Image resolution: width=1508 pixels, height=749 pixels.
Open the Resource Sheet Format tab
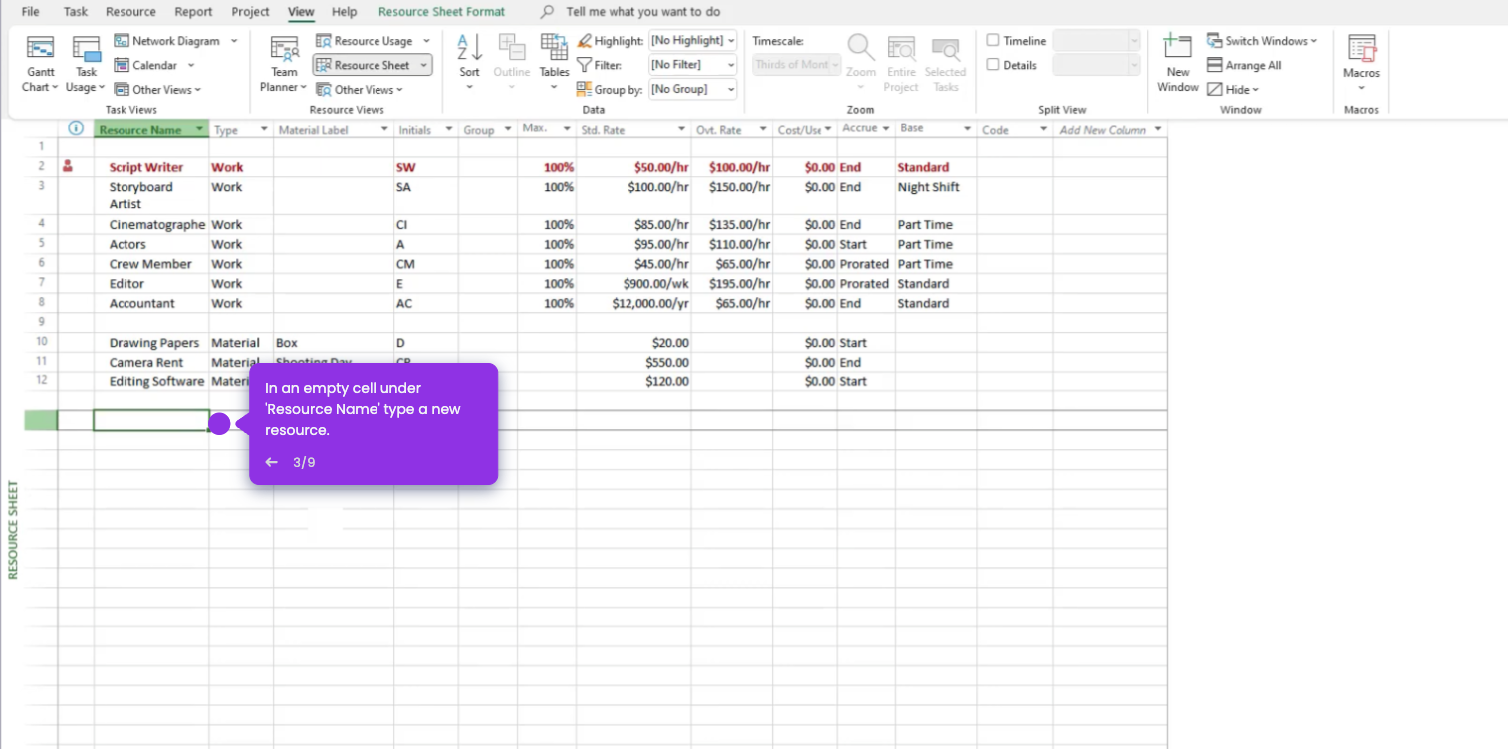point(441,12)
